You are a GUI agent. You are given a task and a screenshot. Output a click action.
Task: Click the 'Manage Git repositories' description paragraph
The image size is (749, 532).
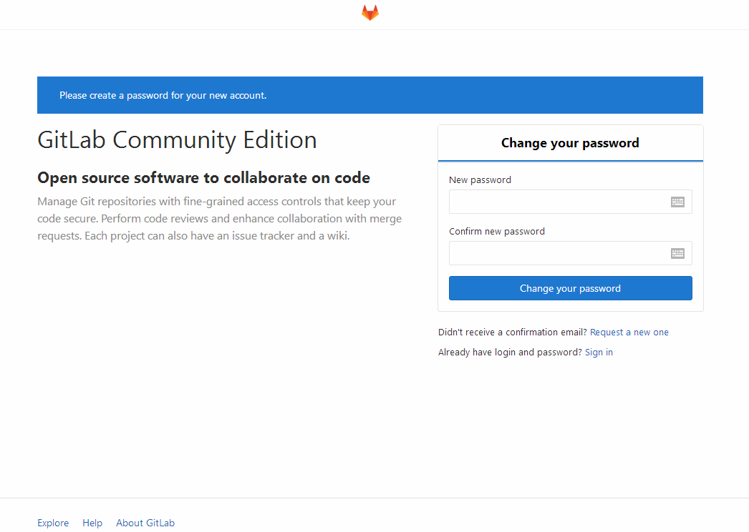[x=220, y=219]
